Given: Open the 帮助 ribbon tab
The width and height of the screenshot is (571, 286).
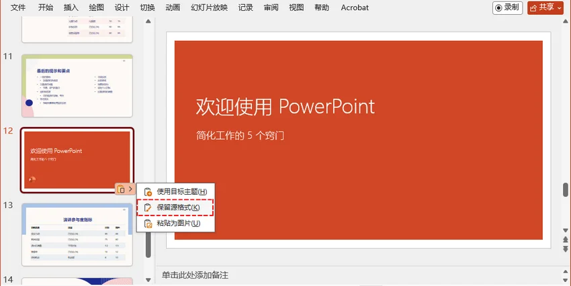Looking at the screenshot, I should tap(322, 7).
